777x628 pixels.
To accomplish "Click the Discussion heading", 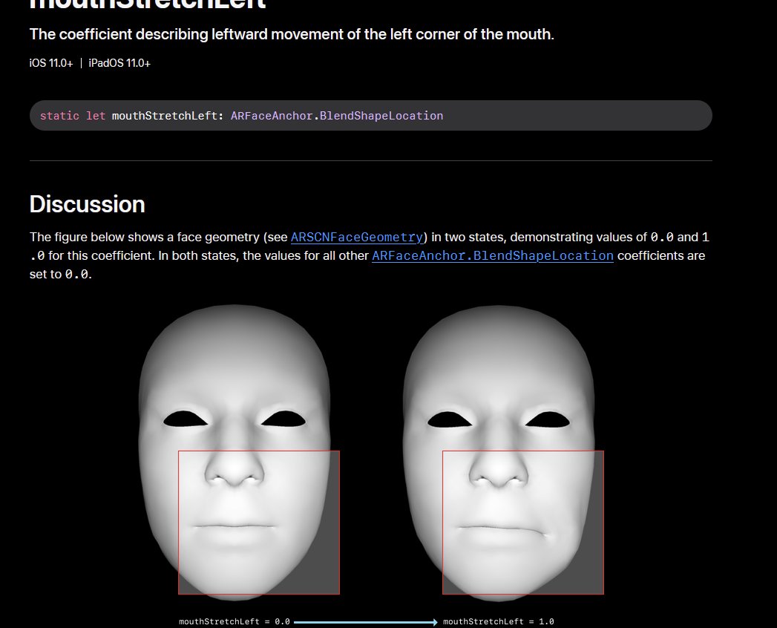I will click(88, 204).
